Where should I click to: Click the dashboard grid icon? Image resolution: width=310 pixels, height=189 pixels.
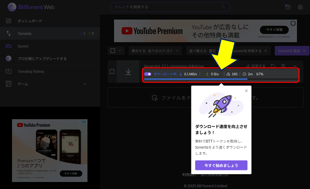click(x=9, y=21)
